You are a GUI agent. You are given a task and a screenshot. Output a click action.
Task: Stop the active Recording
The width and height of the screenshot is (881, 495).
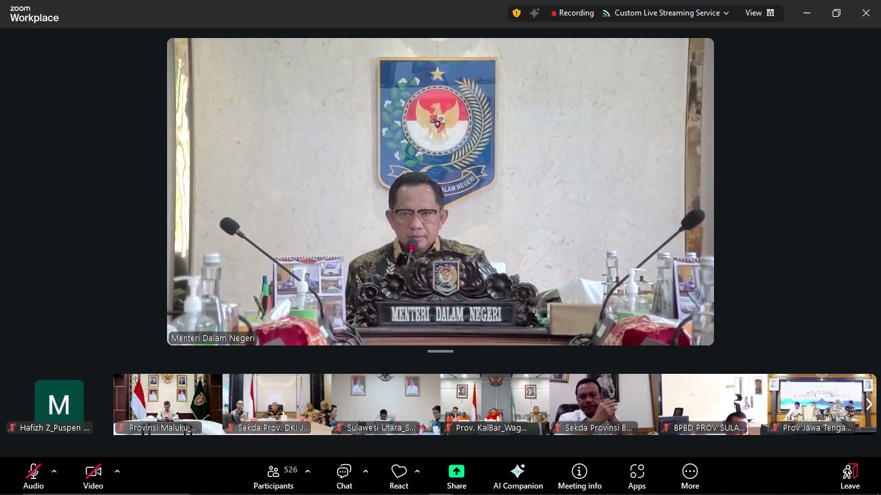coord(572,12)
